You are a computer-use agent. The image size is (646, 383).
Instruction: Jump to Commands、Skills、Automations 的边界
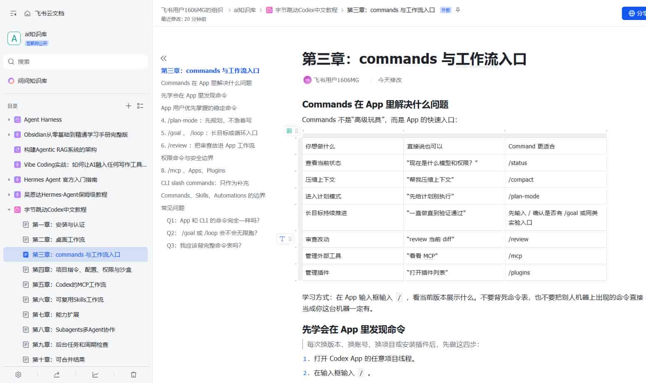213,195
